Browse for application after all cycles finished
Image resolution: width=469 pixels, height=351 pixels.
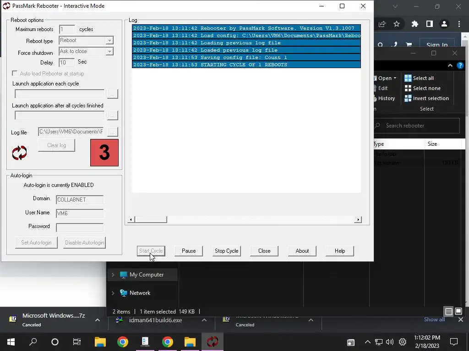113,116
